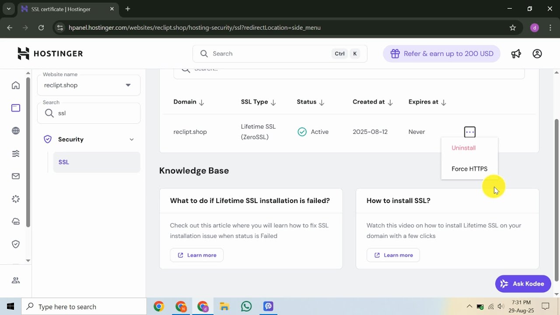Open the account profile icon
The image size is (560, 315).
tap(537, 54)
